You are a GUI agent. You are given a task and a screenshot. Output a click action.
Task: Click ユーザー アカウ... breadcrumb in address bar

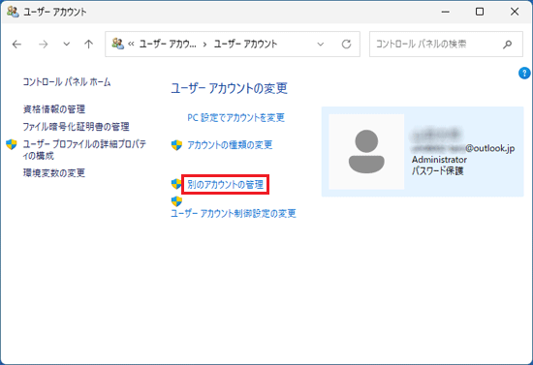tap(168, 45)
